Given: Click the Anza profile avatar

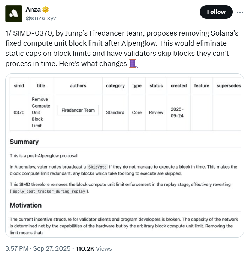Looking at the screenshot, I should (x=13, y=14).
